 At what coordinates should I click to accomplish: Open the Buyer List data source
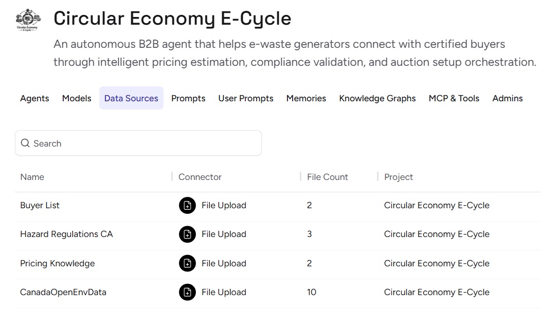tap(40, 205)
